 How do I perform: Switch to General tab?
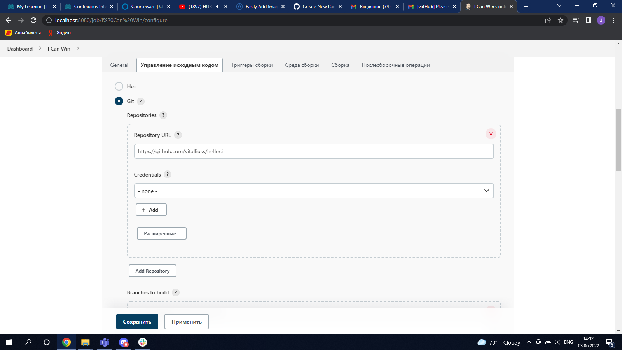tap(119, 65)
